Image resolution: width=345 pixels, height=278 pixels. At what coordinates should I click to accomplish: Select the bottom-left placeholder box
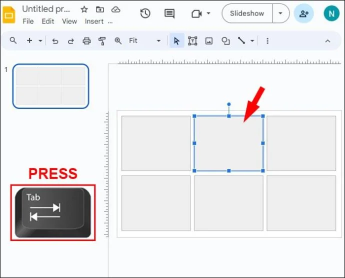point(156,203)
